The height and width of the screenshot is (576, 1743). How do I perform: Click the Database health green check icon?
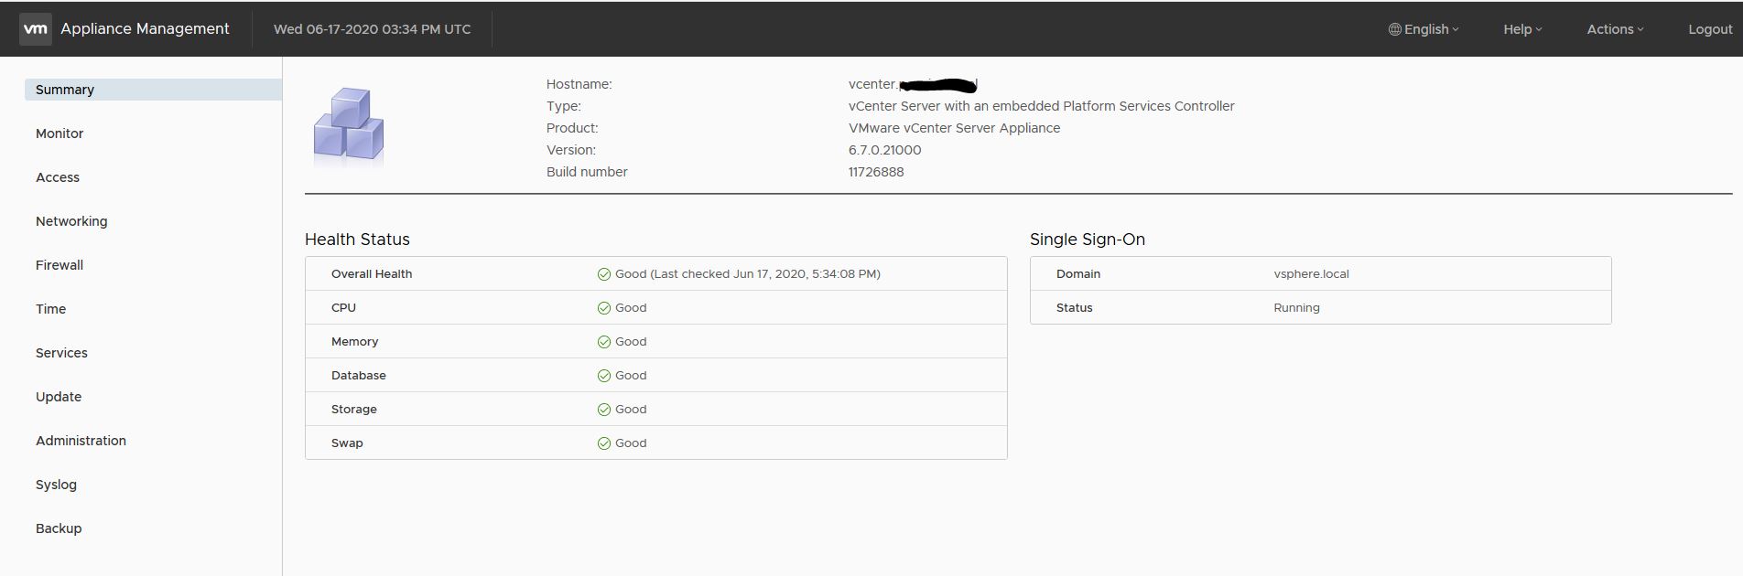[604, 376]
